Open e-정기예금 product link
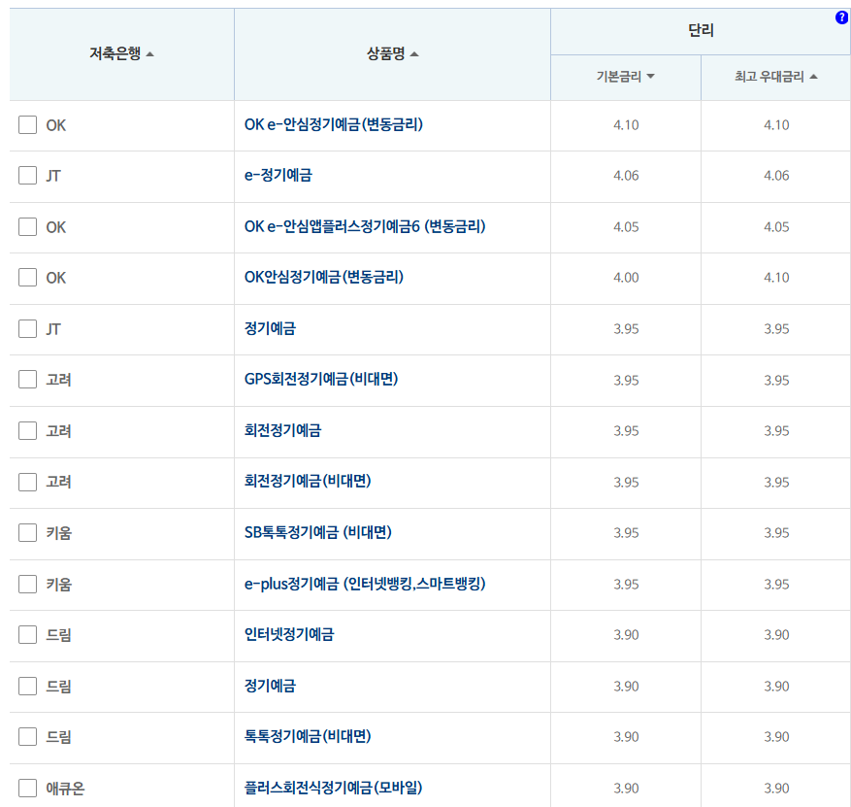 278,175
